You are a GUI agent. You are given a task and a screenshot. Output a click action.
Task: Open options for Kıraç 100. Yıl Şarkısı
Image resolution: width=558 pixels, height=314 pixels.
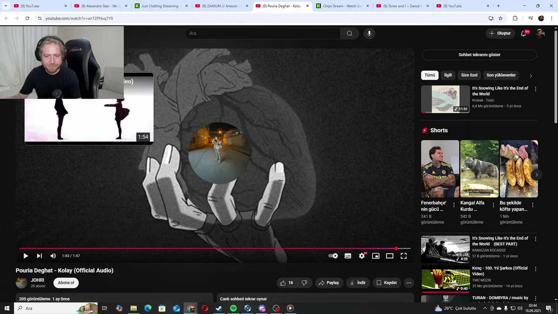[x=535, y=269]
